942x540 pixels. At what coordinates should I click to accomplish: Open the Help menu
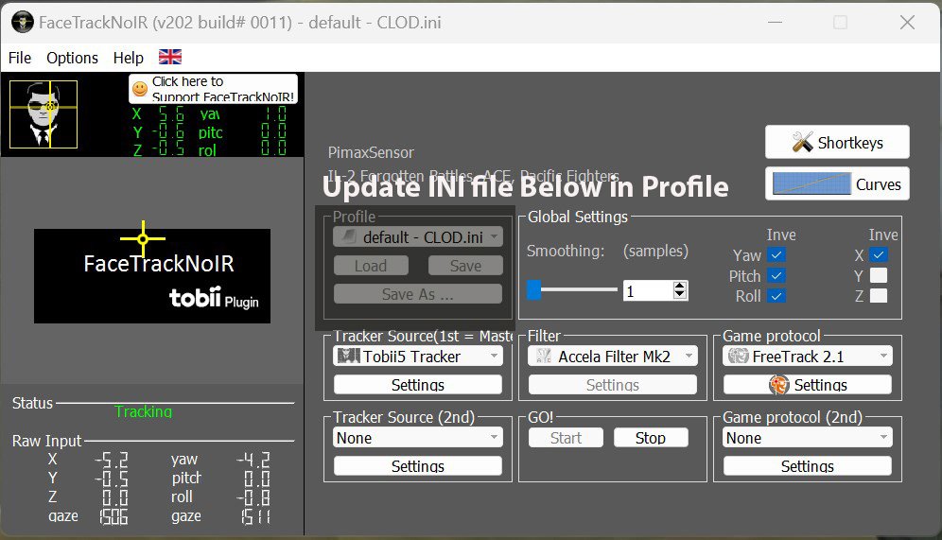point(129,58)
